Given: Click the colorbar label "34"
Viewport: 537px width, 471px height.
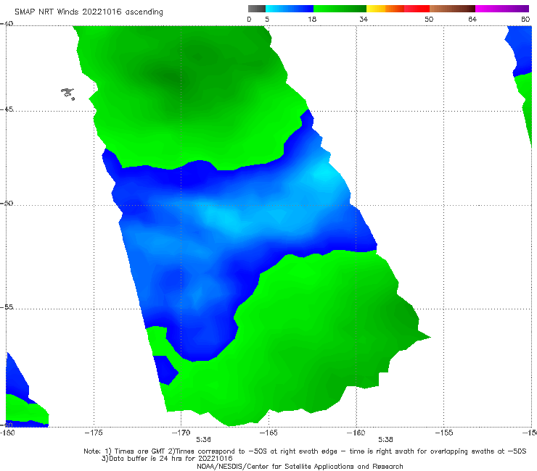Looking at the screenshot, I should click(x=364, y=19).
